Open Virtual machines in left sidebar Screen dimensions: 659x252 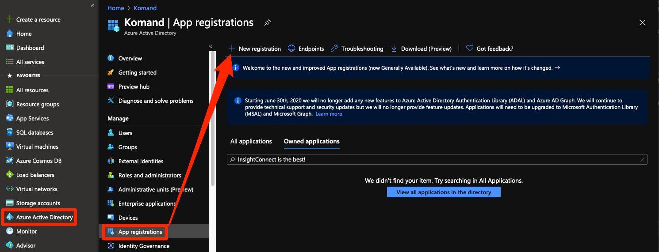tap(37, 147)
